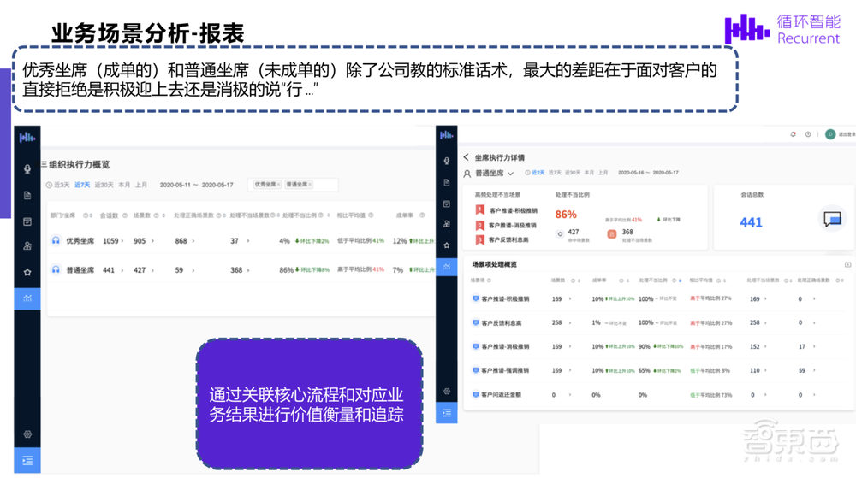The width and height of the screenshot is (856, 478).
Task: Open star favorites icon in left panel sidebar
Action: [27, 272]
